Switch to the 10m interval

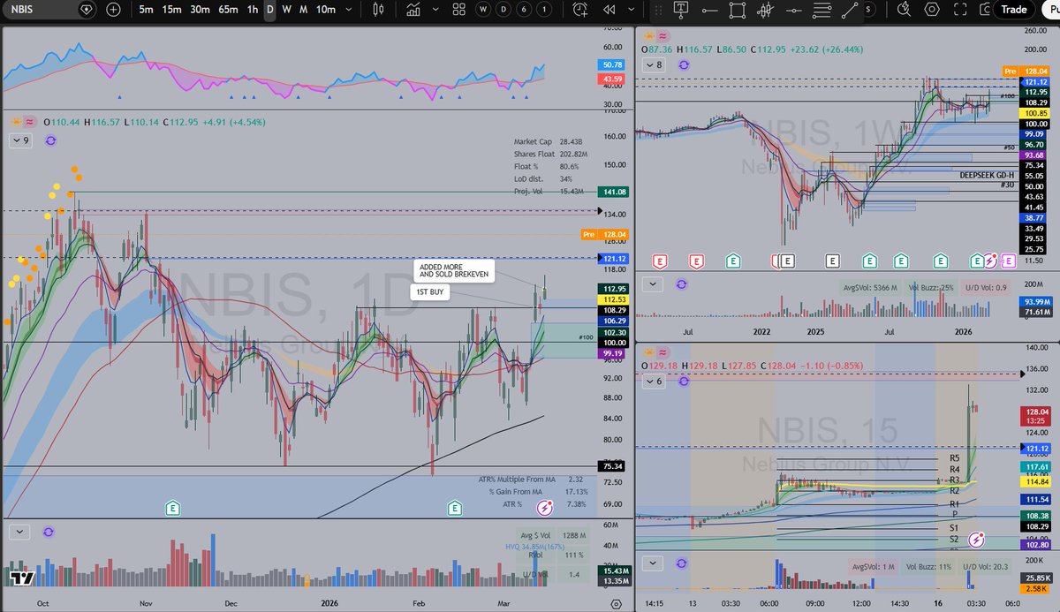pyautogui.click(x=326, y=10)
